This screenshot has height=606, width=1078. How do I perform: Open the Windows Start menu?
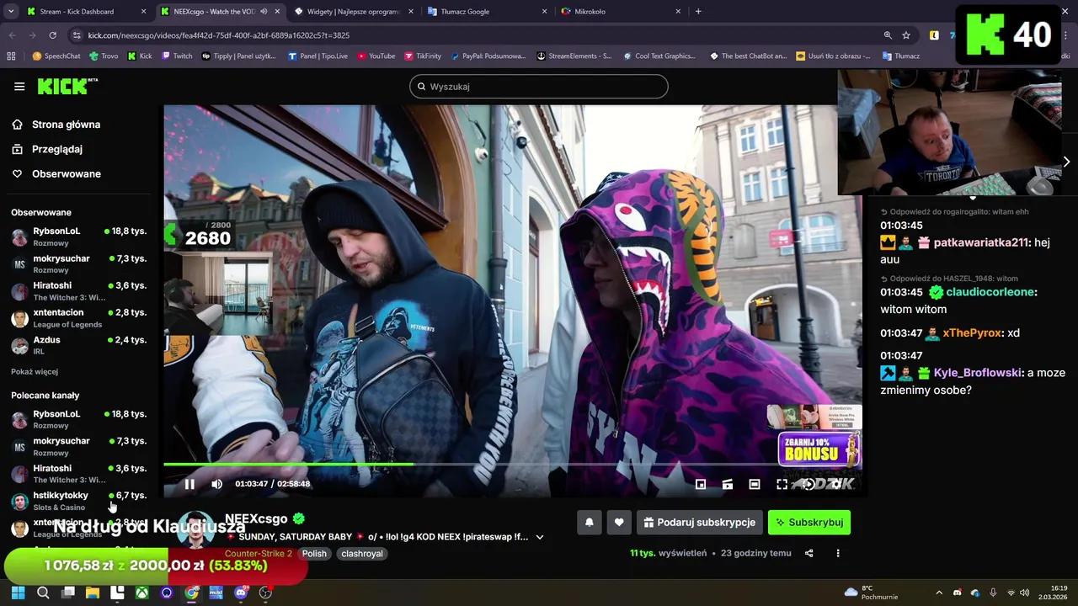tap(18, 593)
